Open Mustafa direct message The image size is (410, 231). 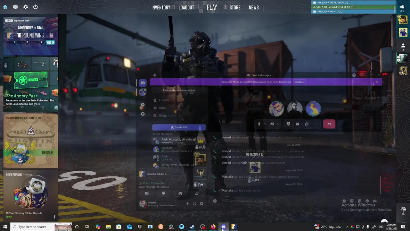tap(179, 149)
